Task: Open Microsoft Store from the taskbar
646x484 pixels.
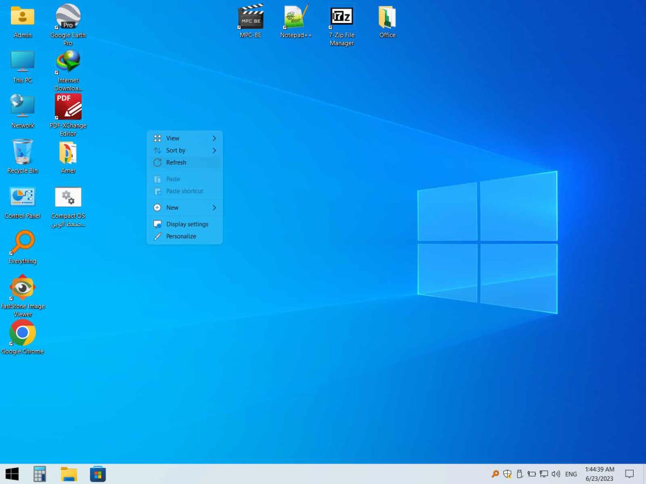Action: tap(97, 474)
